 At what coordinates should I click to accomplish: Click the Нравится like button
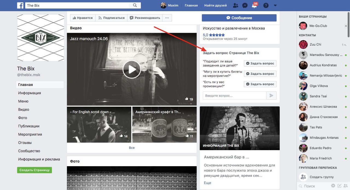(83, 18)
